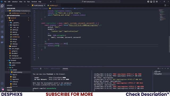Open models.py in the explorer
Image resolution: width=170 pixels, height=96 pixels.
coord(15,34)
